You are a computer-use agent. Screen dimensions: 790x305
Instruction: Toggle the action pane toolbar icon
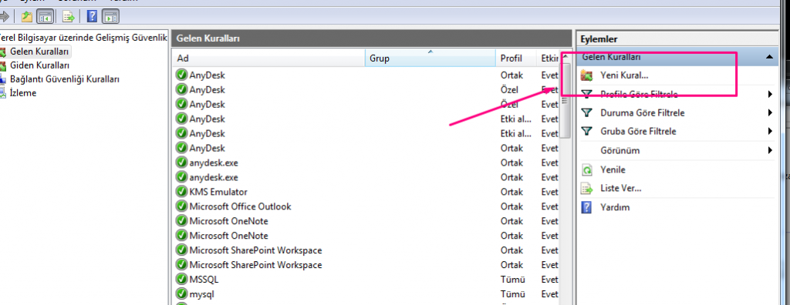point(110,17)
